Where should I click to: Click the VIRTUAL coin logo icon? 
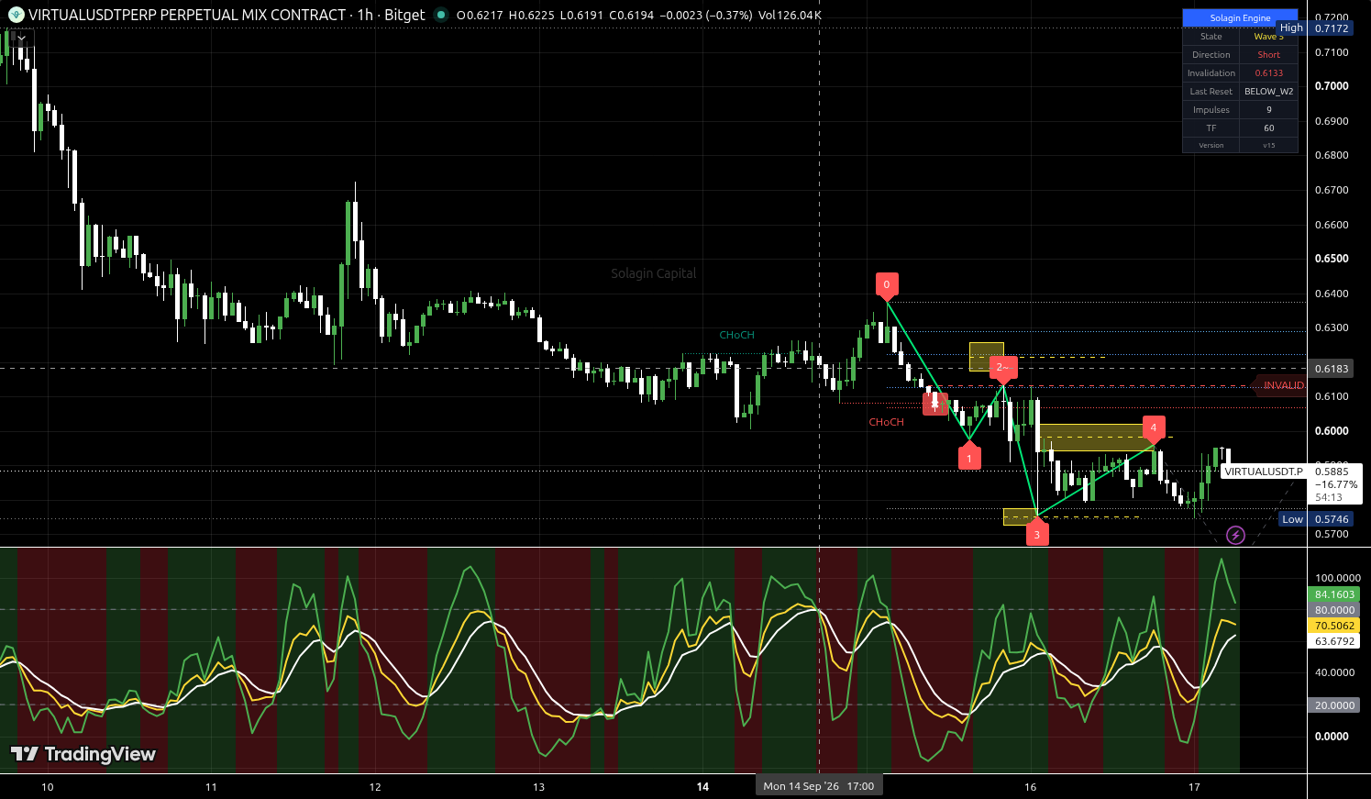(x=16, y=15)
